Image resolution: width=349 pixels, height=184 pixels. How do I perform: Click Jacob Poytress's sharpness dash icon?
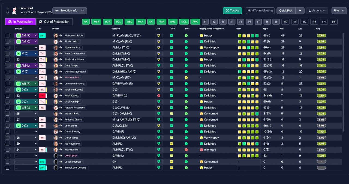[172, 162]
